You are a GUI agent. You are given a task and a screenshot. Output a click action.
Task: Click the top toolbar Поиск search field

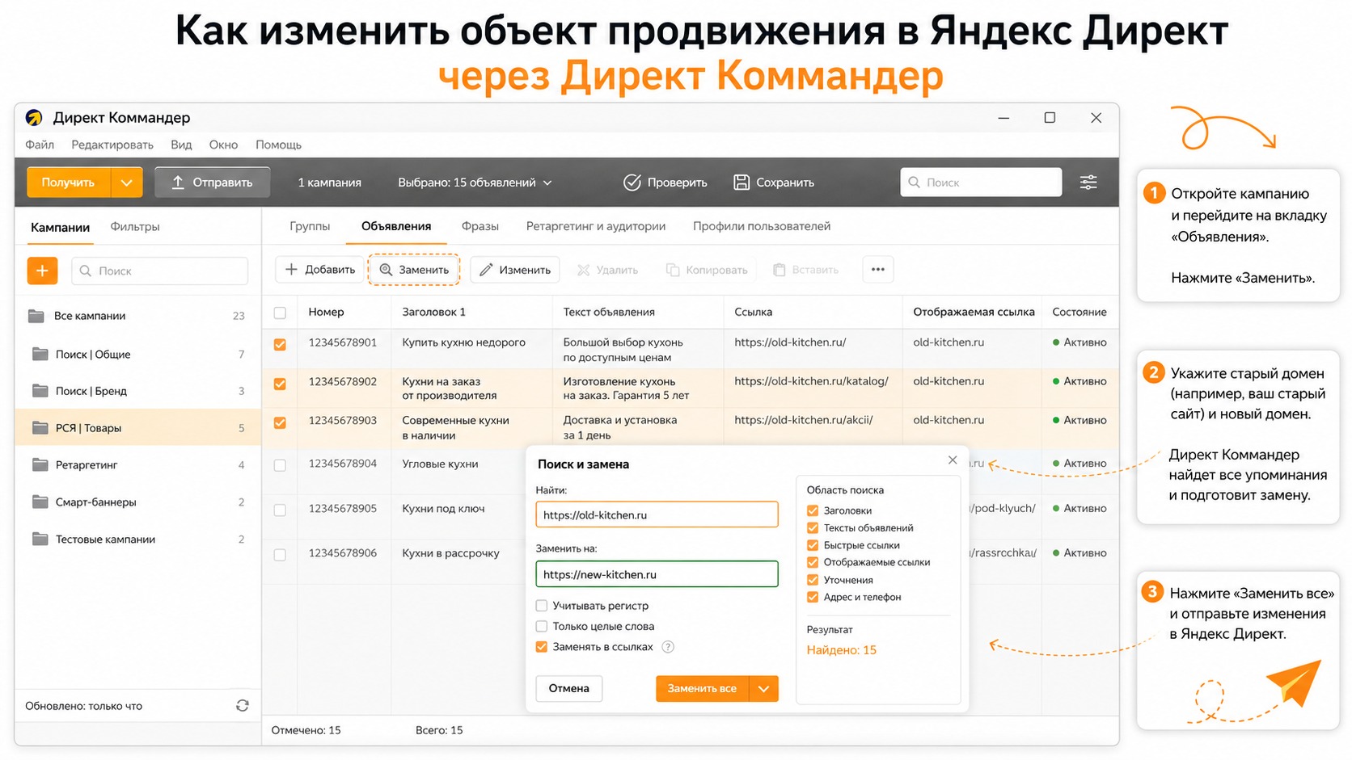tap(981, 183)
